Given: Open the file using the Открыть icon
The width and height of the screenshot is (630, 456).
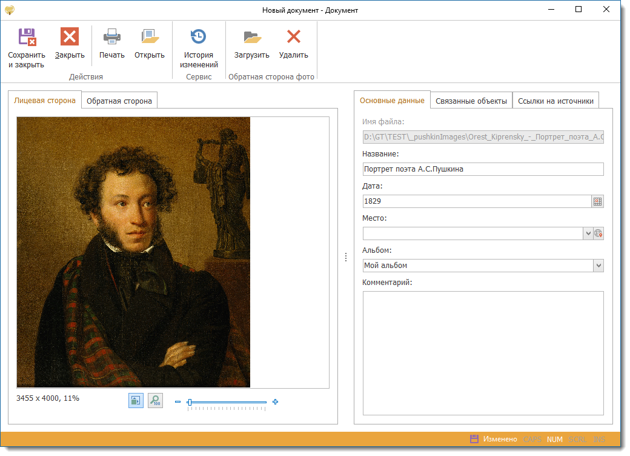Looking at the screenshot, I should (150, 38).
